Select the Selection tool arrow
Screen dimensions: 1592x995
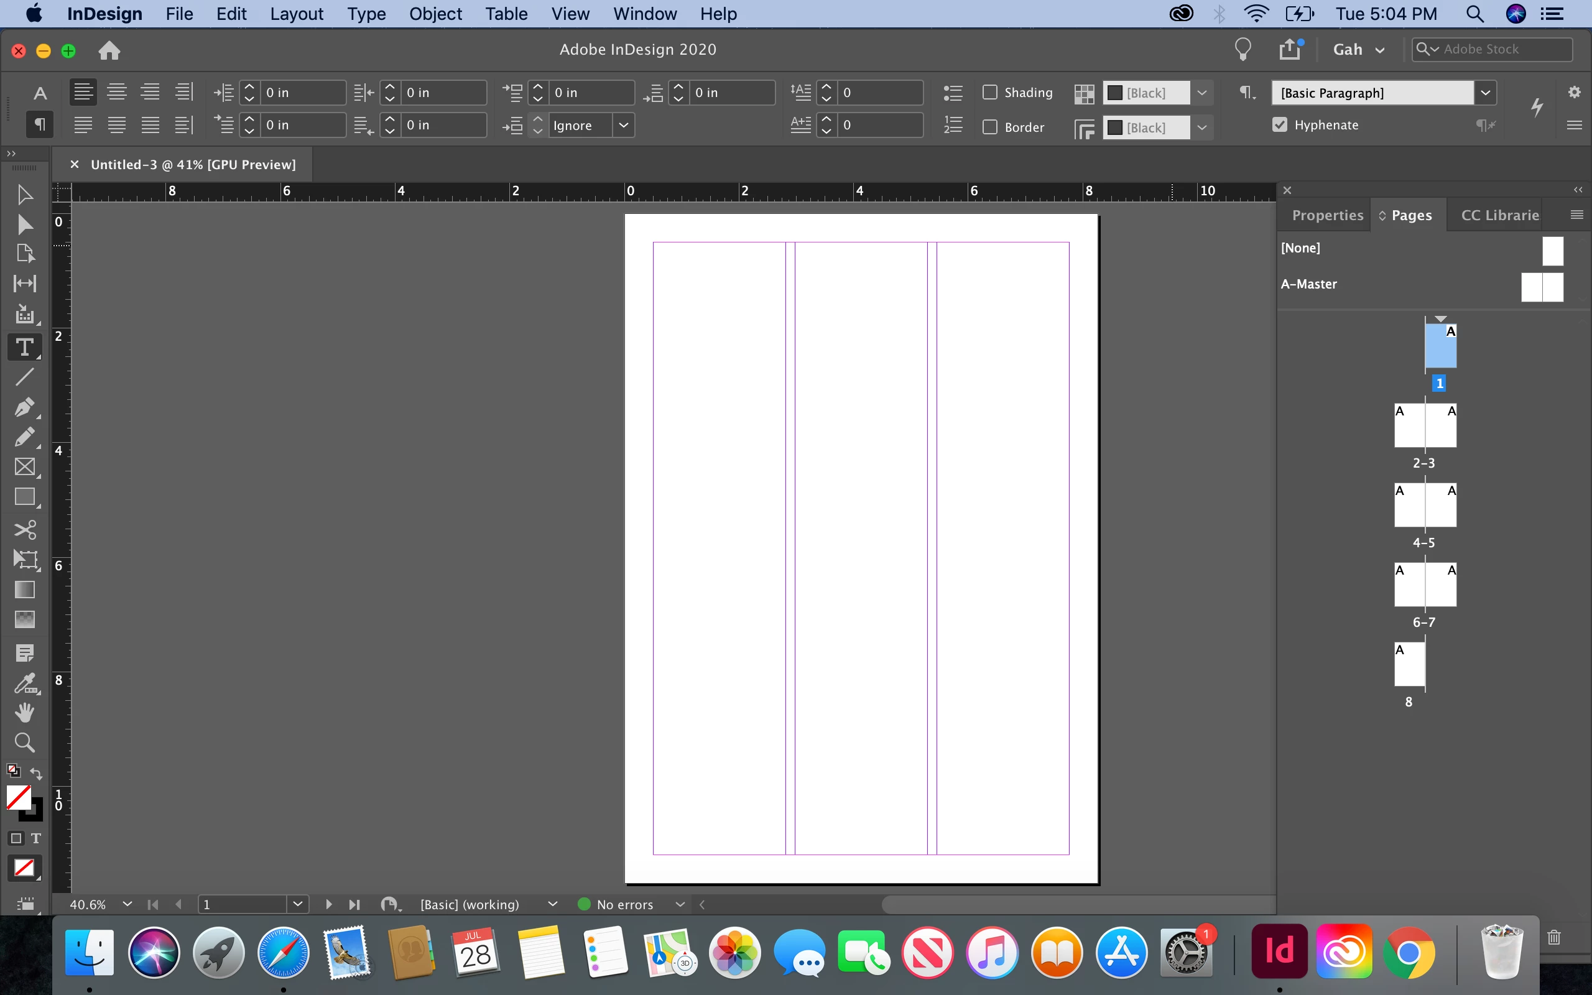tap(24, 195)
